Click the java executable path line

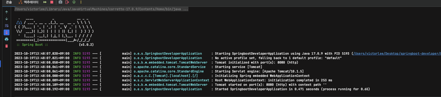(101, 9)
